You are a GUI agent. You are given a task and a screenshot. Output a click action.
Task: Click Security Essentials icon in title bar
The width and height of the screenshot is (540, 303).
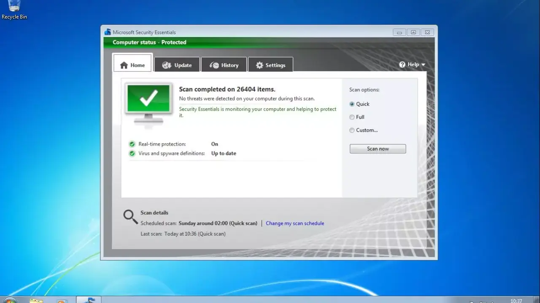(x=107, y=32)
